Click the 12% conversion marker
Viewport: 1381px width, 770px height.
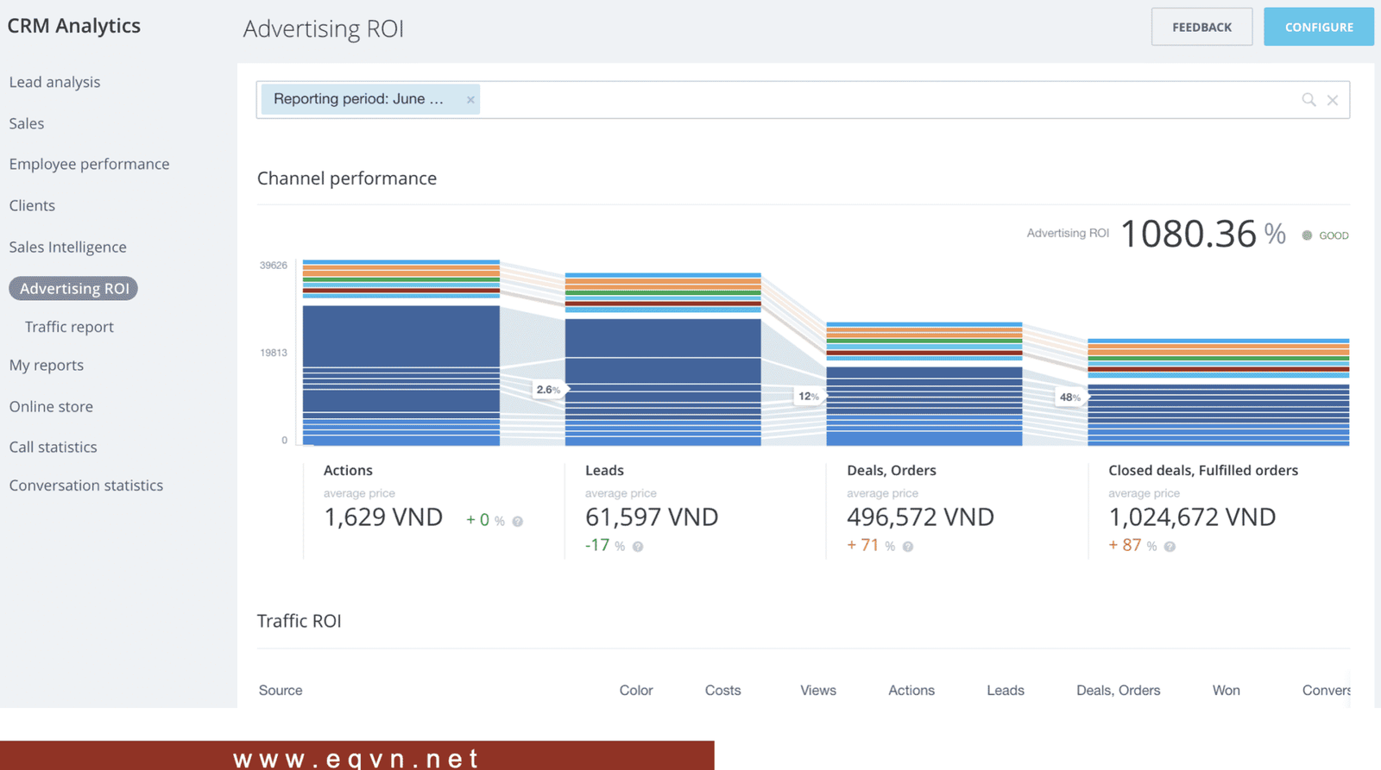[x=808, y=397]
